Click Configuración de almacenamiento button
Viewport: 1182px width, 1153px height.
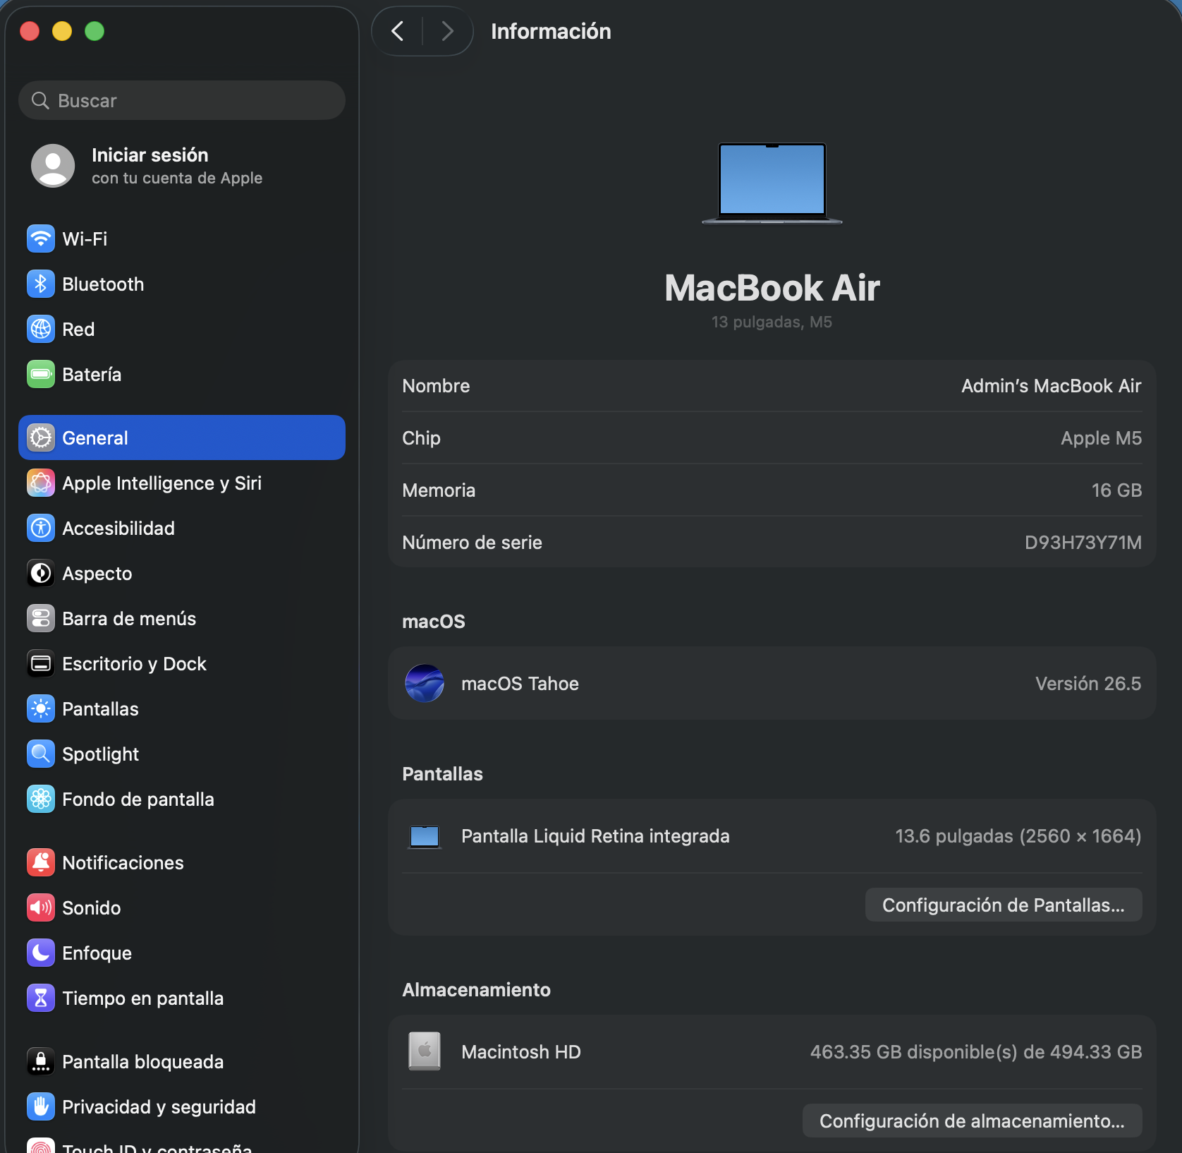tap(973, 1121)
